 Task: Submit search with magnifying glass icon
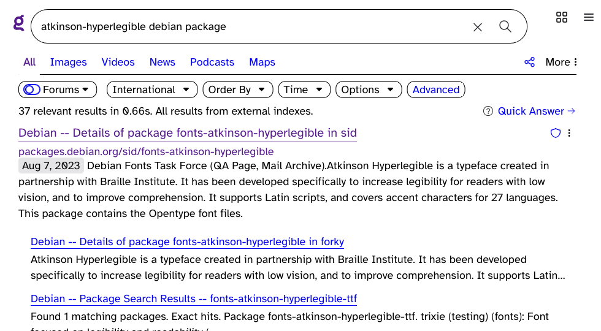tap(505, 26)
